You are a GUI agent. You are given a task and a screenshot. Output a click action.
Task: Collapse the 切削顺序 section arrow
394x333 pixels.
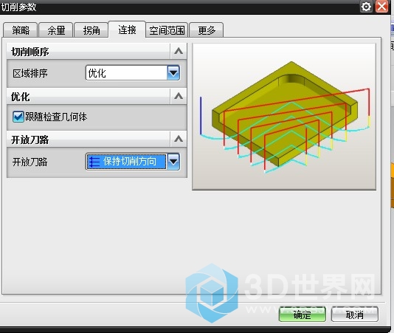(179, 51)
